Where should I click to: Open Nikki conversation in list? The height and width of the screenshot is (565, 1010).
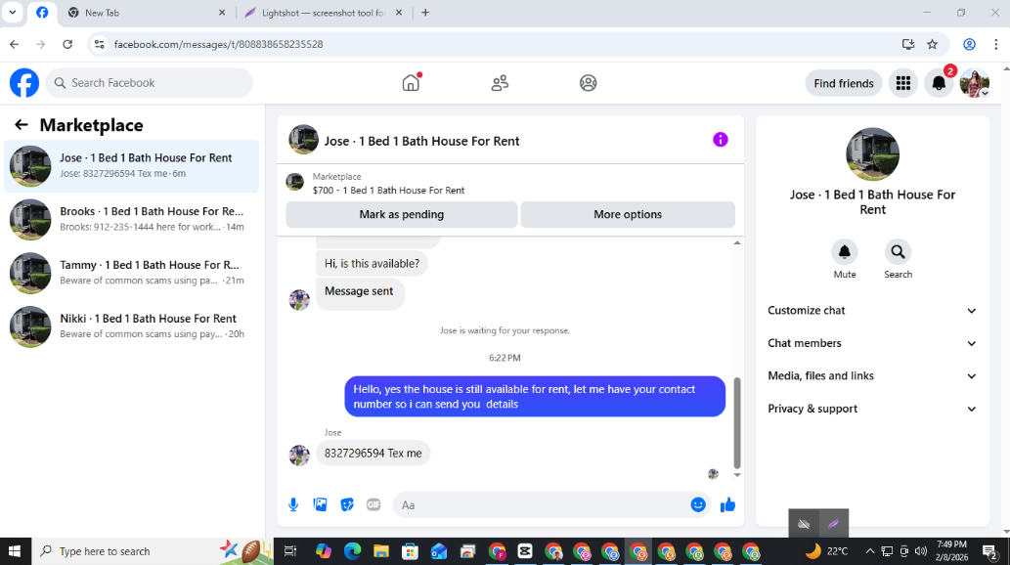pos(131,326)
